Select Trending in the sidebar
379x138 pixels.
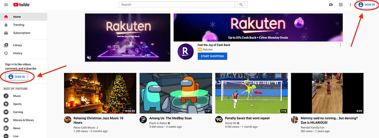tap(23, 25)
